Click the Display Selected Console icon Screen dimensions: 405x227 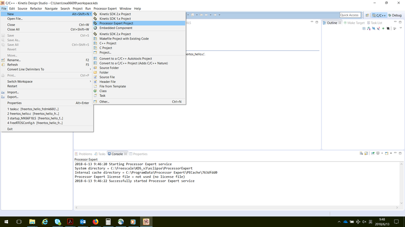click(x=378, y=153)
